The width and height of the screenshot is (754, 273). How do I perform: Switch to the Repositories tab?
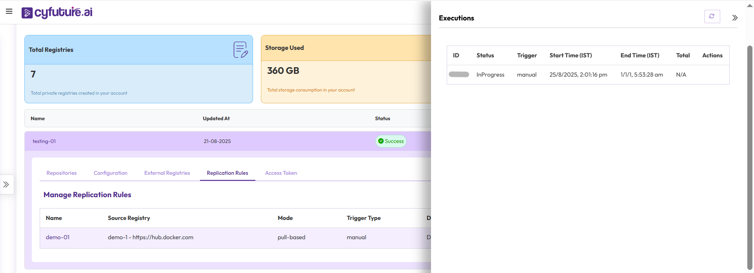pos(62,173)
